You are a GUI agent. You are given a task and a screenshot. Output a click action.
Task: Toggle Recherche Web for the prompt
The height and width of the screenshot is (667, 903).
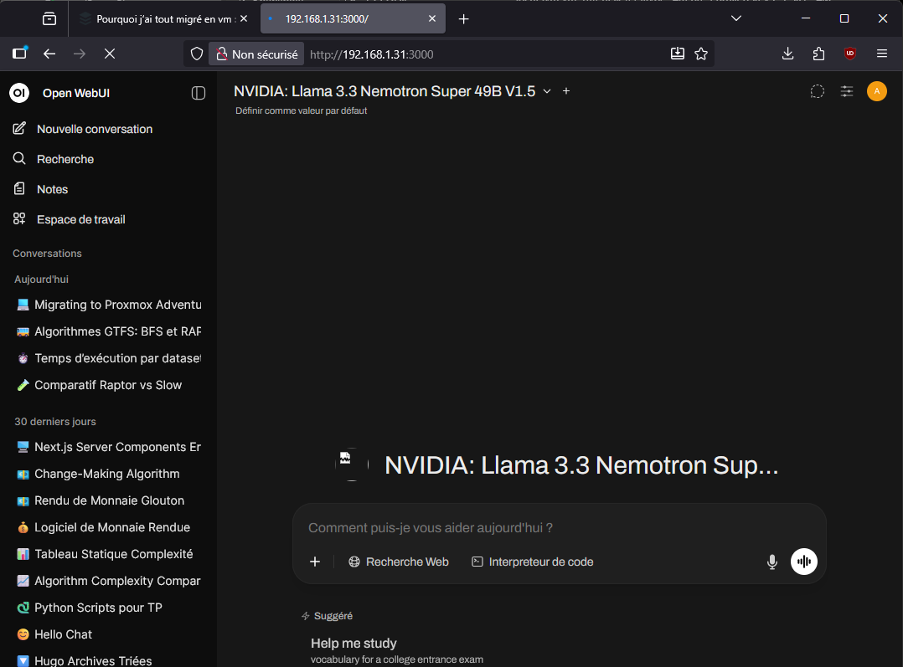click(x=399, y=562)
